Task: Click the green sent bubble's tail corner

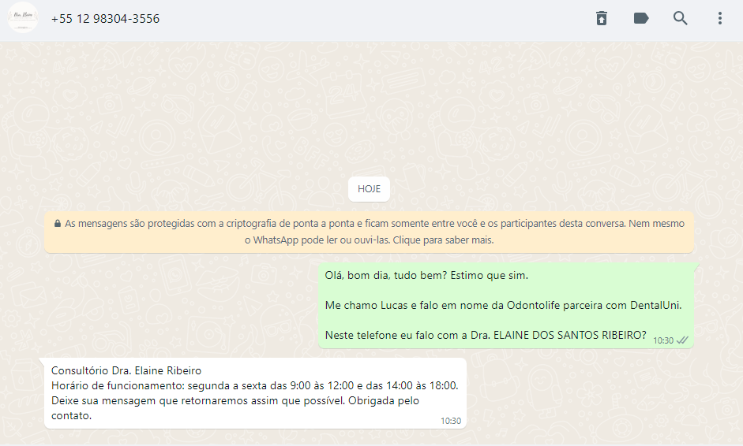Action: [x=696, y=266]
